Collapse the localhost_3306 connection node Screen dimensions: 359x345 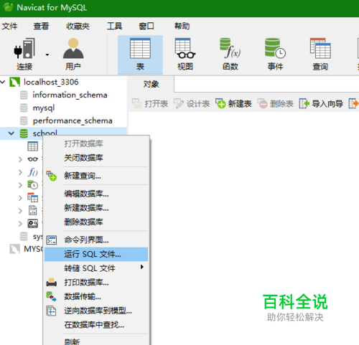point(3,82)
